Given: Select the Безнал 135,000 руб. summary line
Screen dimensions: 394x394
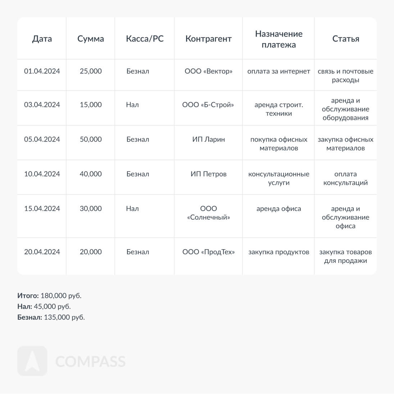Looking at the screenshot, I should tap(51, 317).
